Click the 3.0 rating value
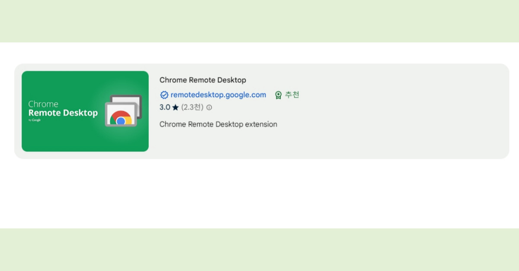The height and width of the screenshot is (271, 519). [x=165, y=107]
